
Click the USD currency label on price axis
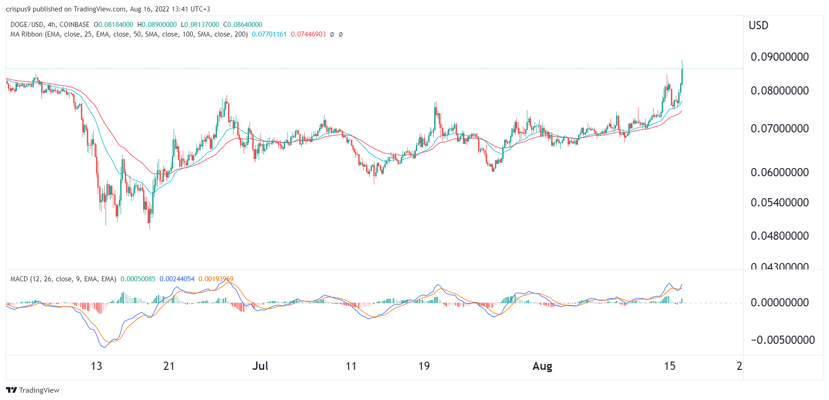pos(758,26)
